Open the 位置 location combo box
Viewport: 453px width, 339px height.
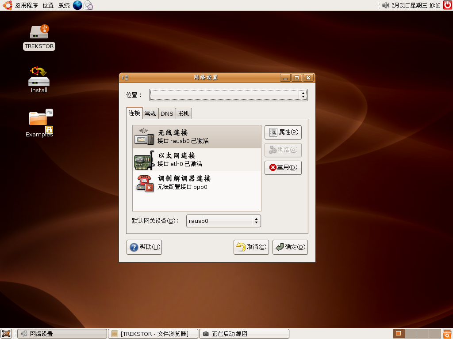tap(228, 95)
